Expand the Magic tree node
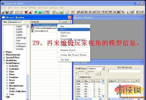Viewport: 146px width, 100px height. (4, 52)
